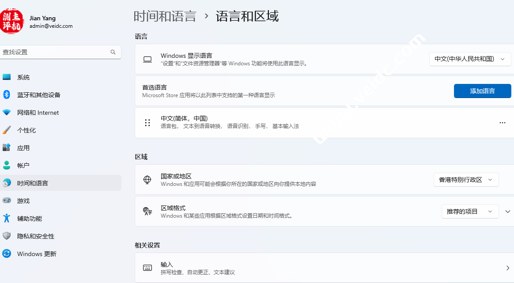Click the paintbrush icon for 个性化
Viewport: 514px width, 283px height.
click(x=7, y=130)
